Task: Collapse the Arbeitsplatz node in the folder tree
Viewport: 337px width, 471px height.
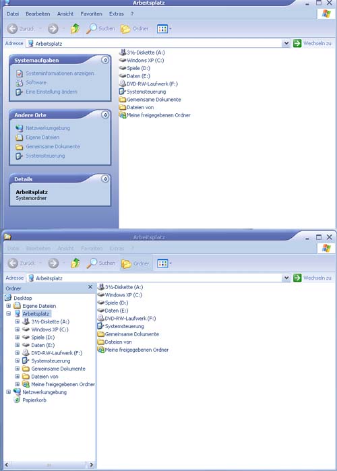Action: click(x=8, y=313)
